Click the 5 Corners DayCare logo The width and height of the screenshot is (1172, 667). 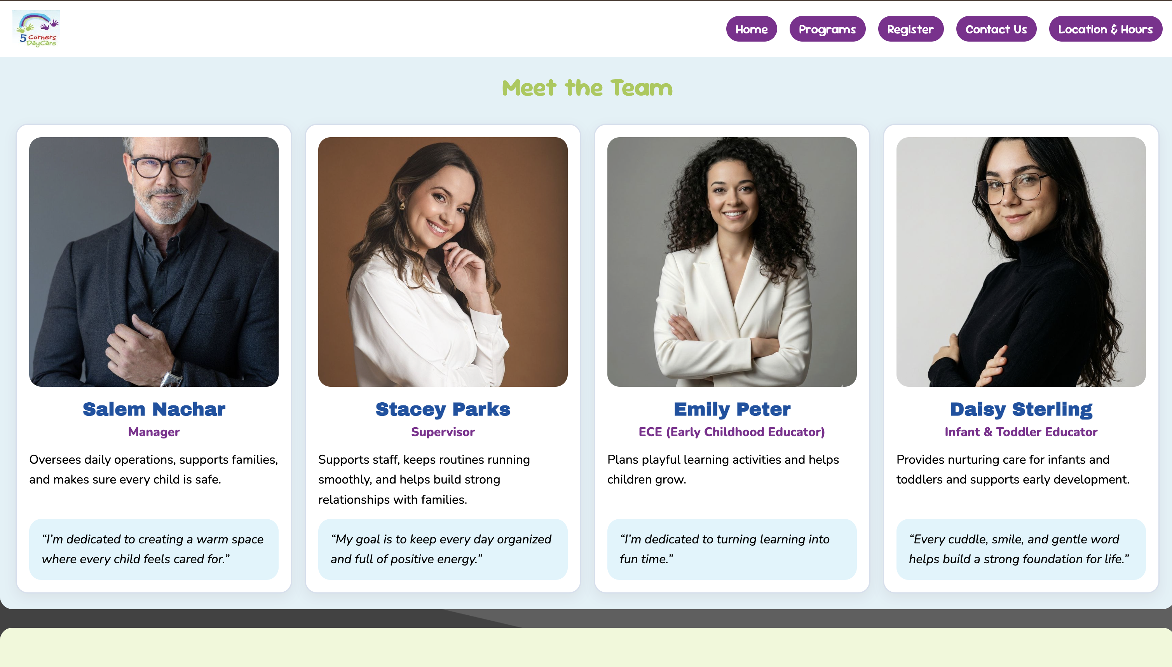tap(36, 29)
